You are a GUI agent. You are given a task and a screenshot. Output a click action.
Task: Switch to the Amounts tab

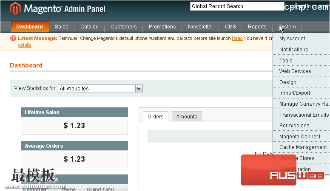point(187,116)
